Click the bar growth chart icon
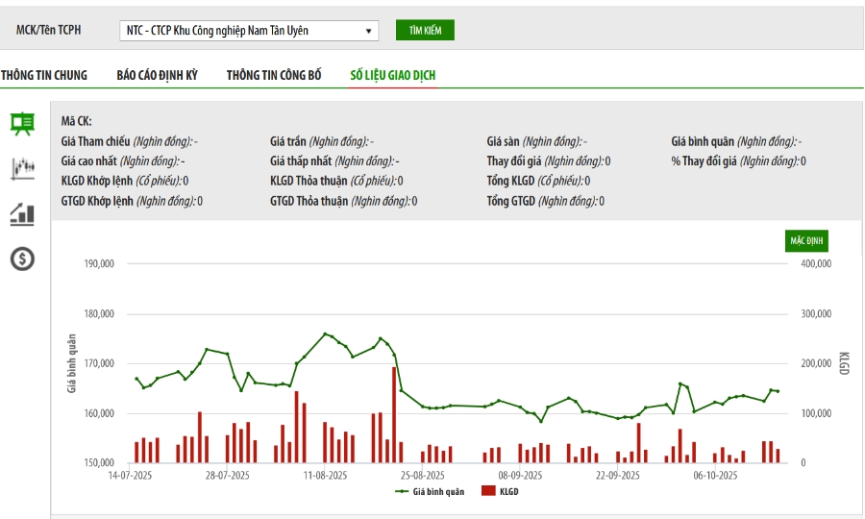 tap(22, 213)
